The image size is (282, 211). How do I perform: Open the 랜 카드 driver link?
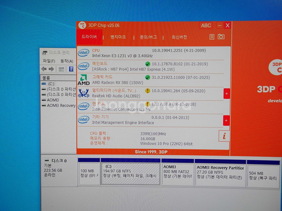tap(98, 104)
